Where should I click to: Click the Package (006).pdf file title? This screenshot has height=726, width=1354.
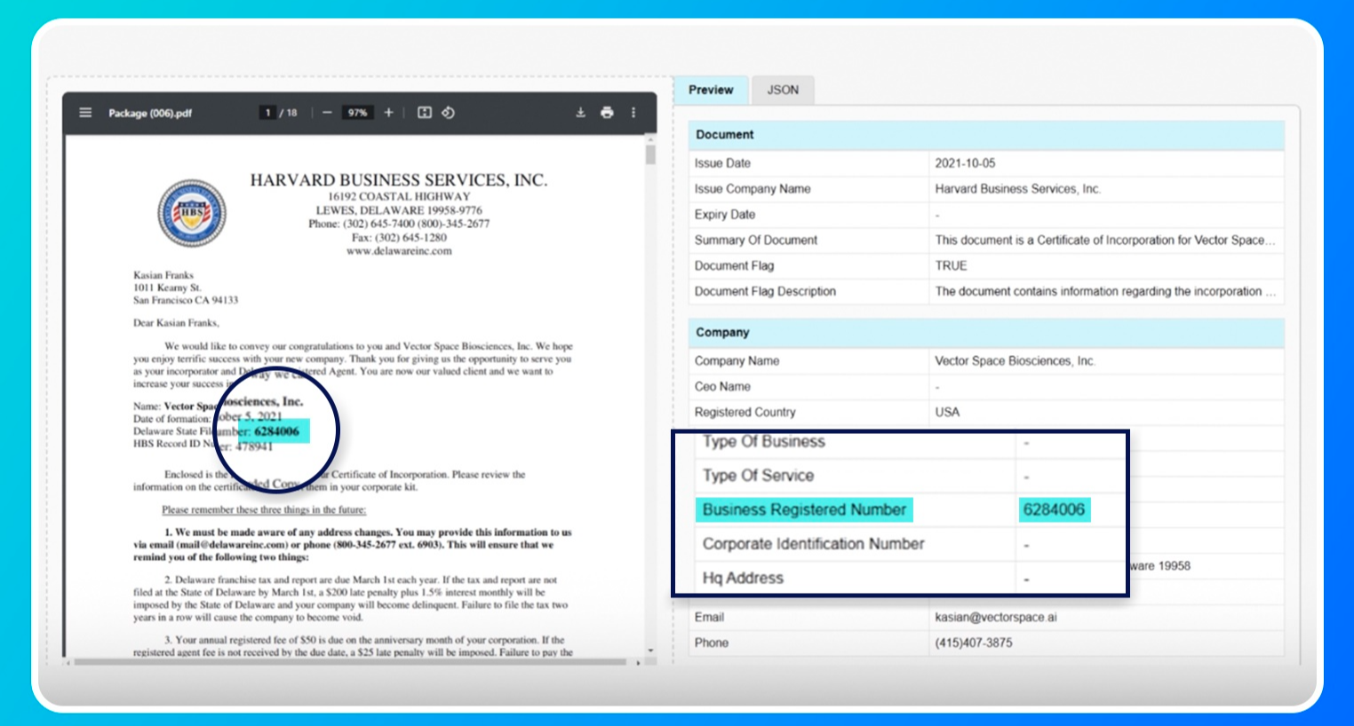click(150, 113)
